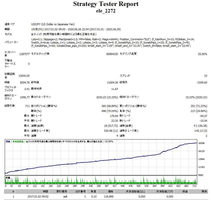Click the 決済指値(T/P) column header
212x200 pixels.
[x=160, y=191]
